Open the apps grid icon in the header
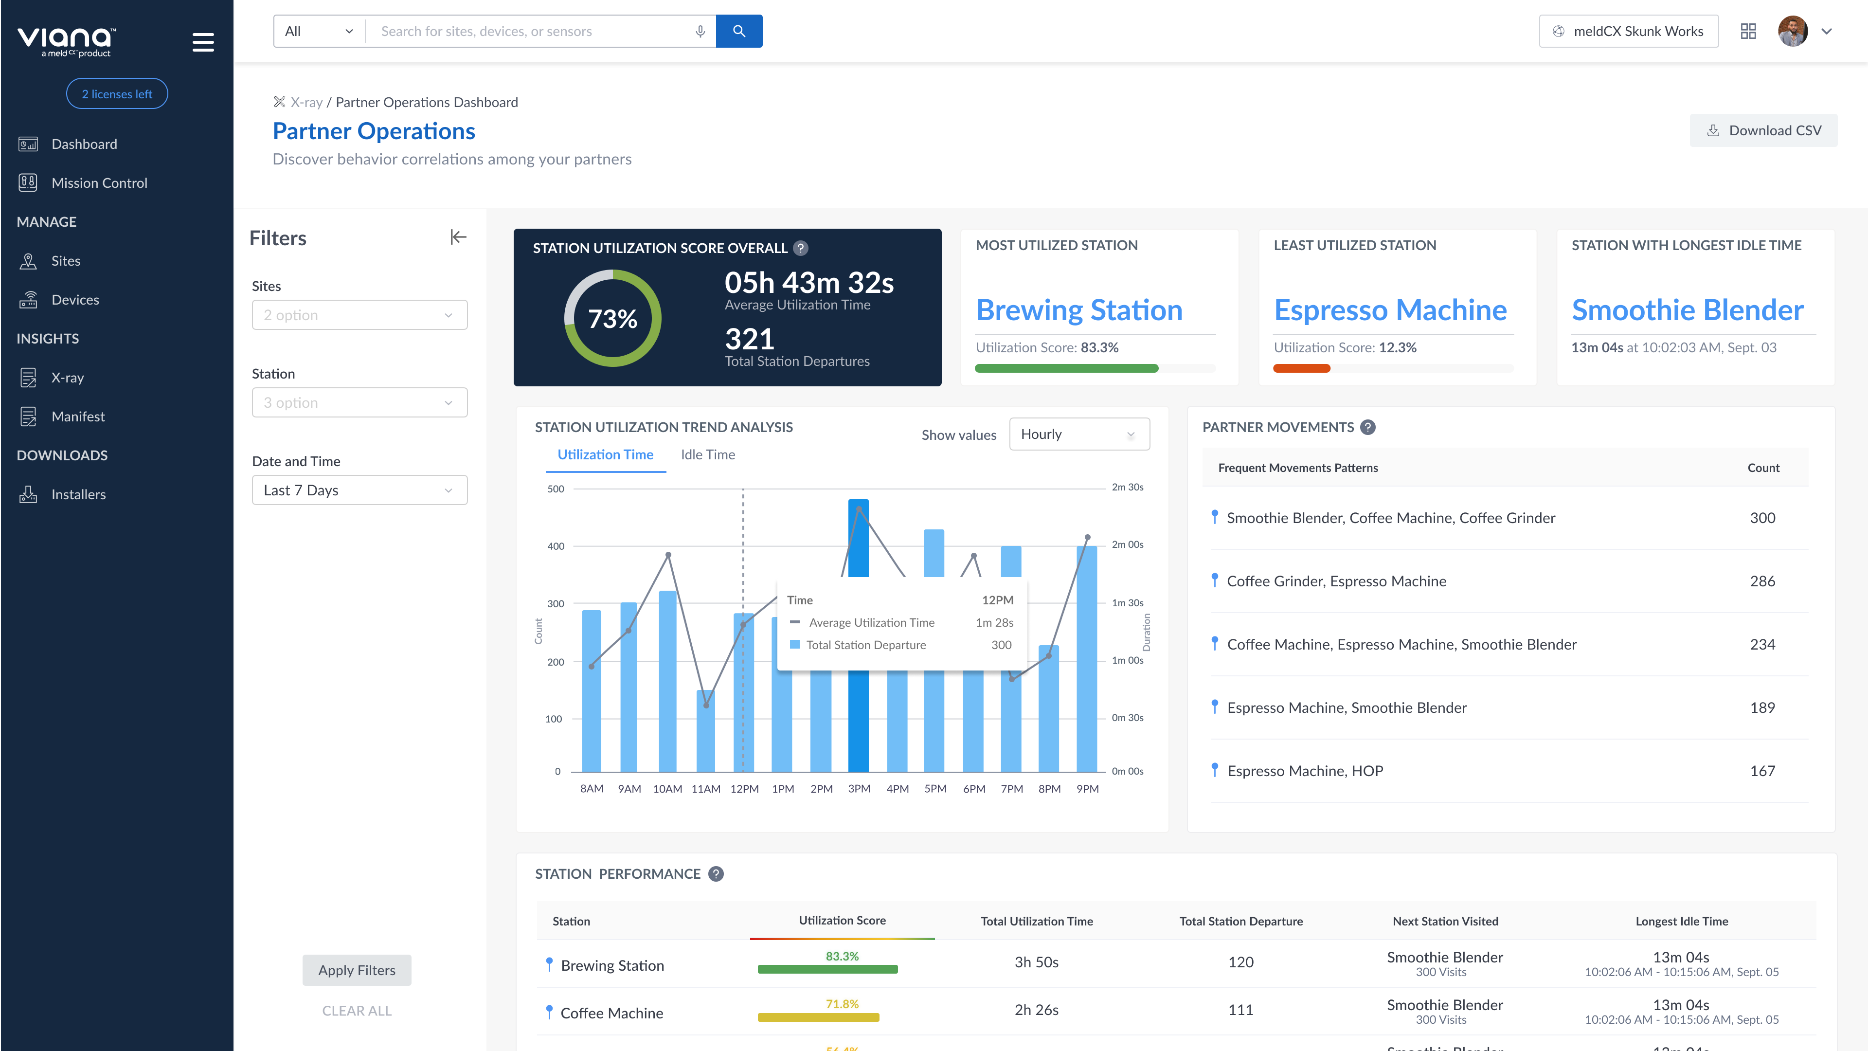The image size is (1868, 1051). tap(1748, 31)
